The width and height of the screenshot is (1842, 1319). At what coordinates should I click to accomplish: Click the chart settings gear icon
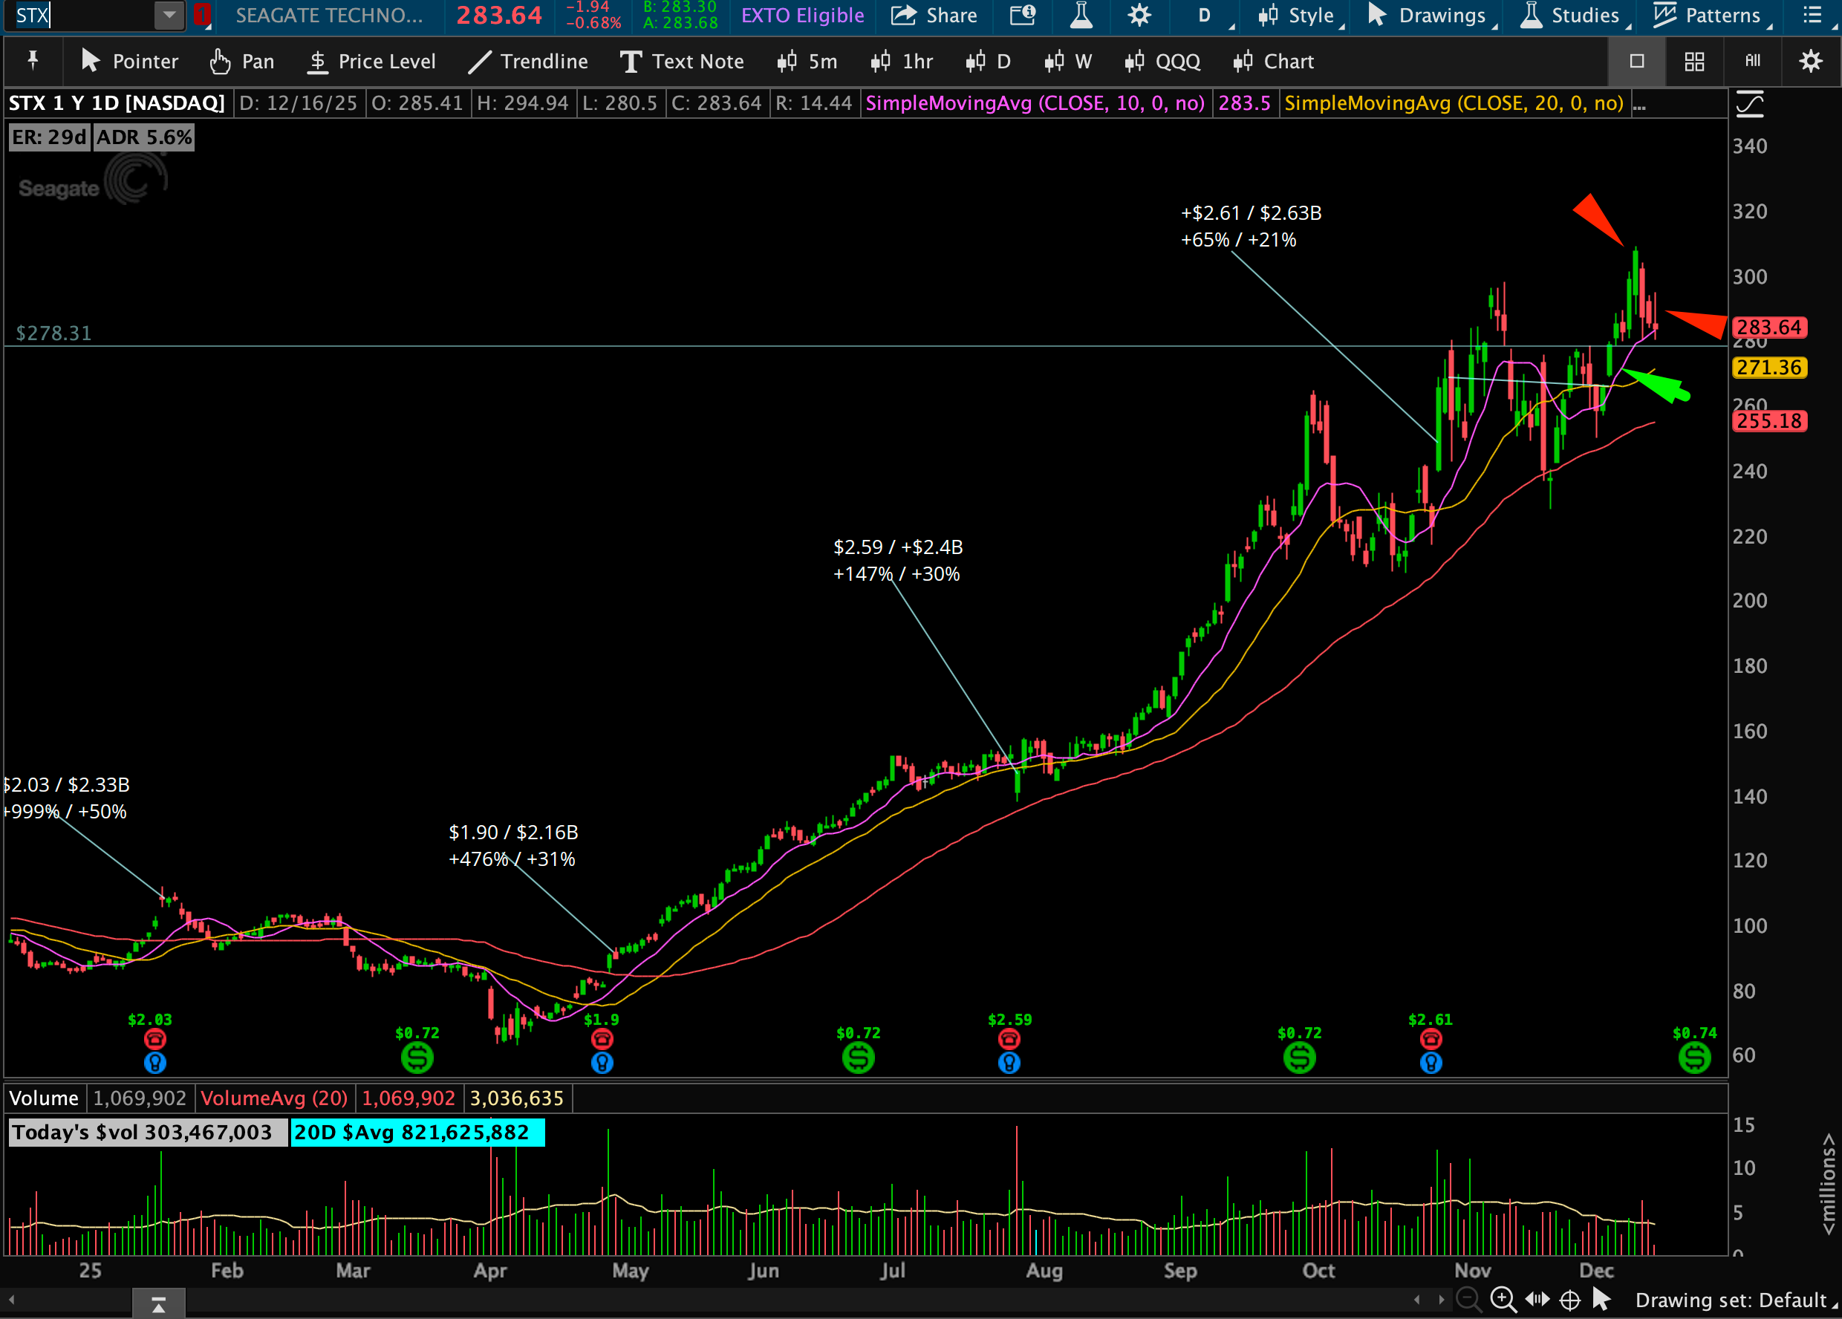pyautogui.click(x=1139, y=16)
